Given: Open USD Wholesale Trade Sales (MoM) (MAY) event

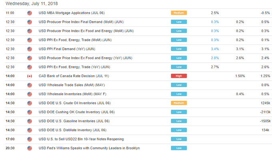Looking at the screenshot, I should coord(72,85).
